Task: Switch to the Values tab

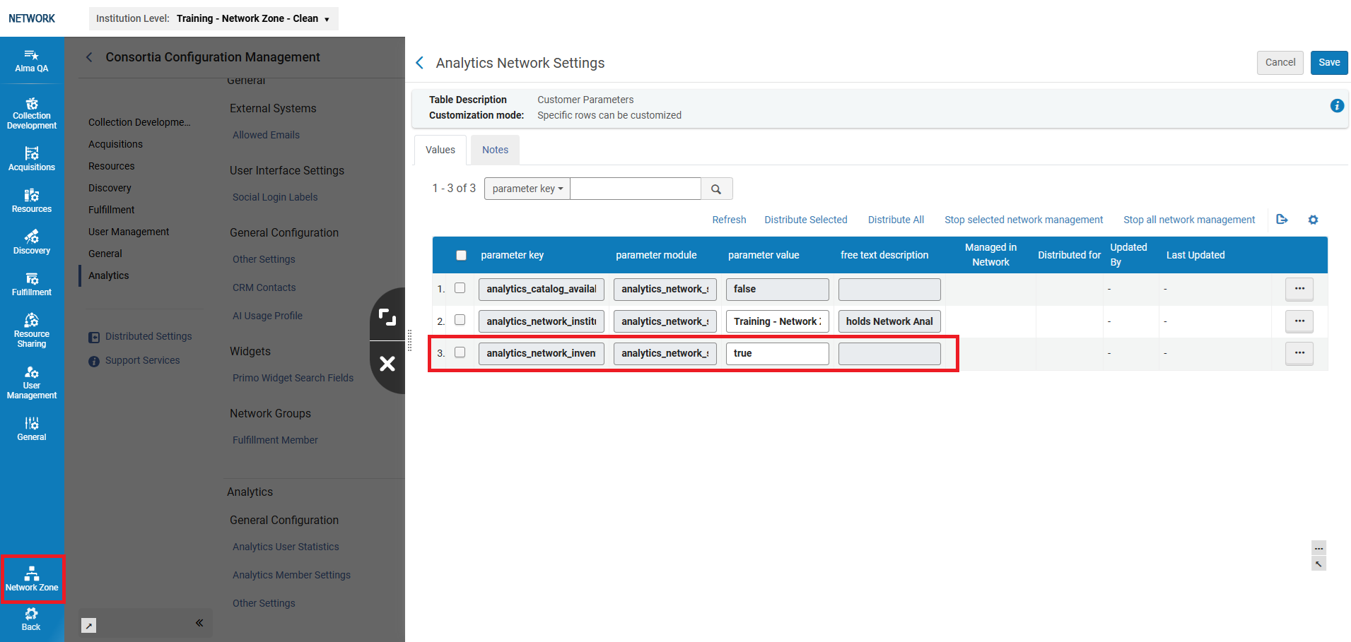Action: click(440, 150)
